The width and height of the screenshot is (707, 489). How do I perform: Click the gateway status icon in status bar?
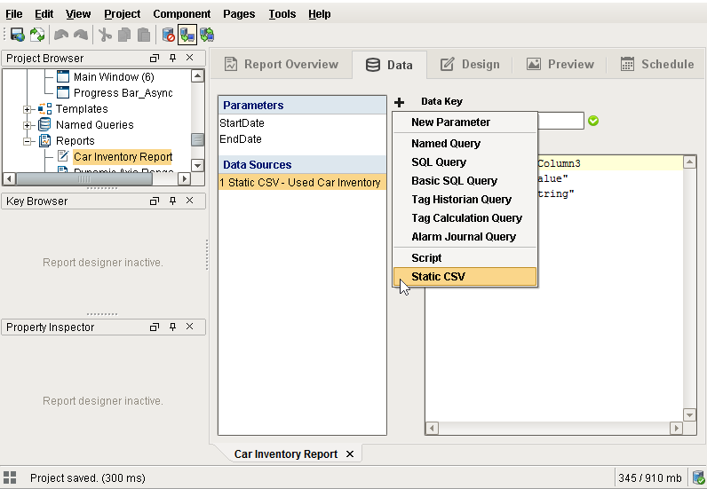pos(698,477)
